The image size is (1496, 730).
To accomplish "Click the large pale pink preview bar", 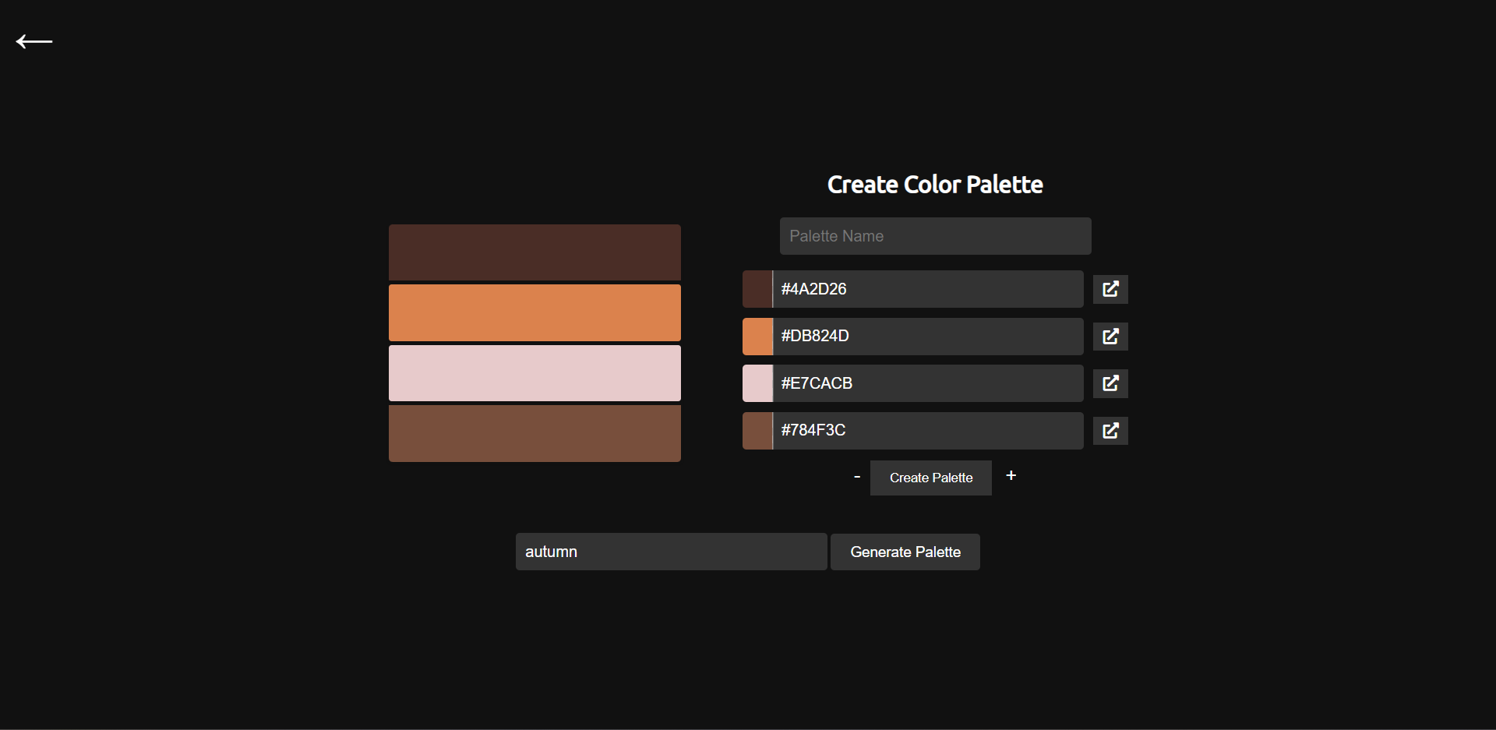I will (x=535, y=373).
